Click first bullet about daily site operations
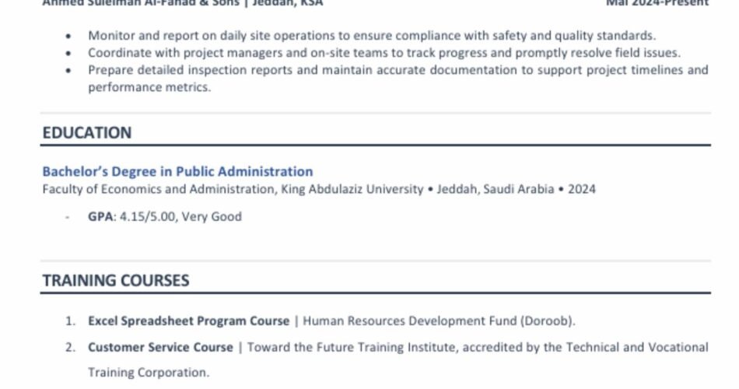Screen dimensions: 739x389 372,36
